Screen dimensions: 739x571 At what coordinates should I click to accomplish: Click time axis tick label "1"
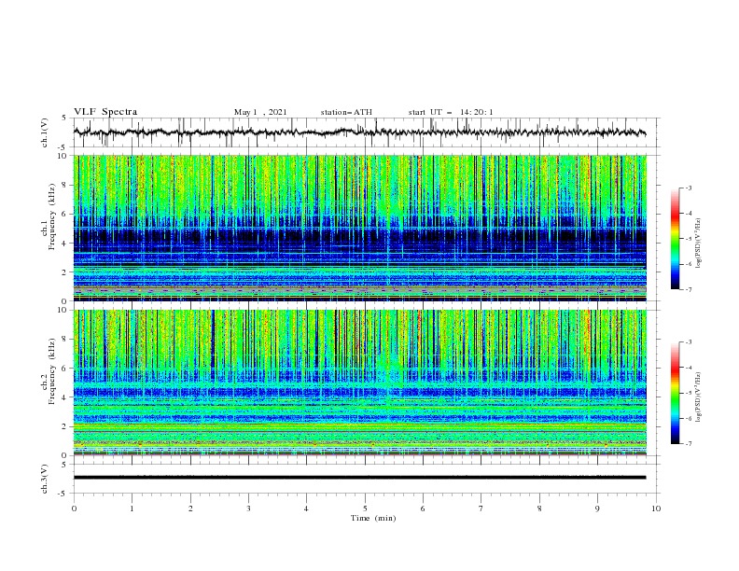coord(132,508)
